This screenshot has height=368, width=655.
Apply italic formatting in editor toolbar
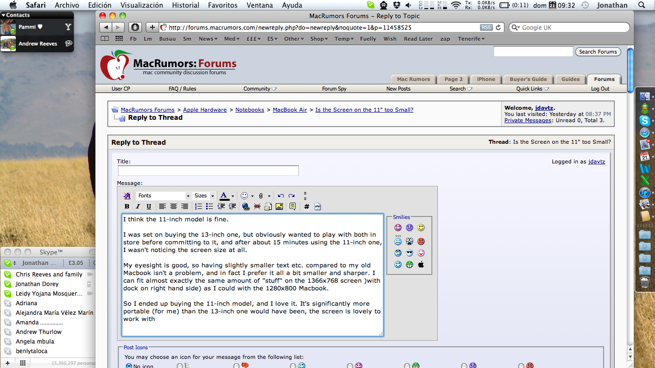click(138, 207)
